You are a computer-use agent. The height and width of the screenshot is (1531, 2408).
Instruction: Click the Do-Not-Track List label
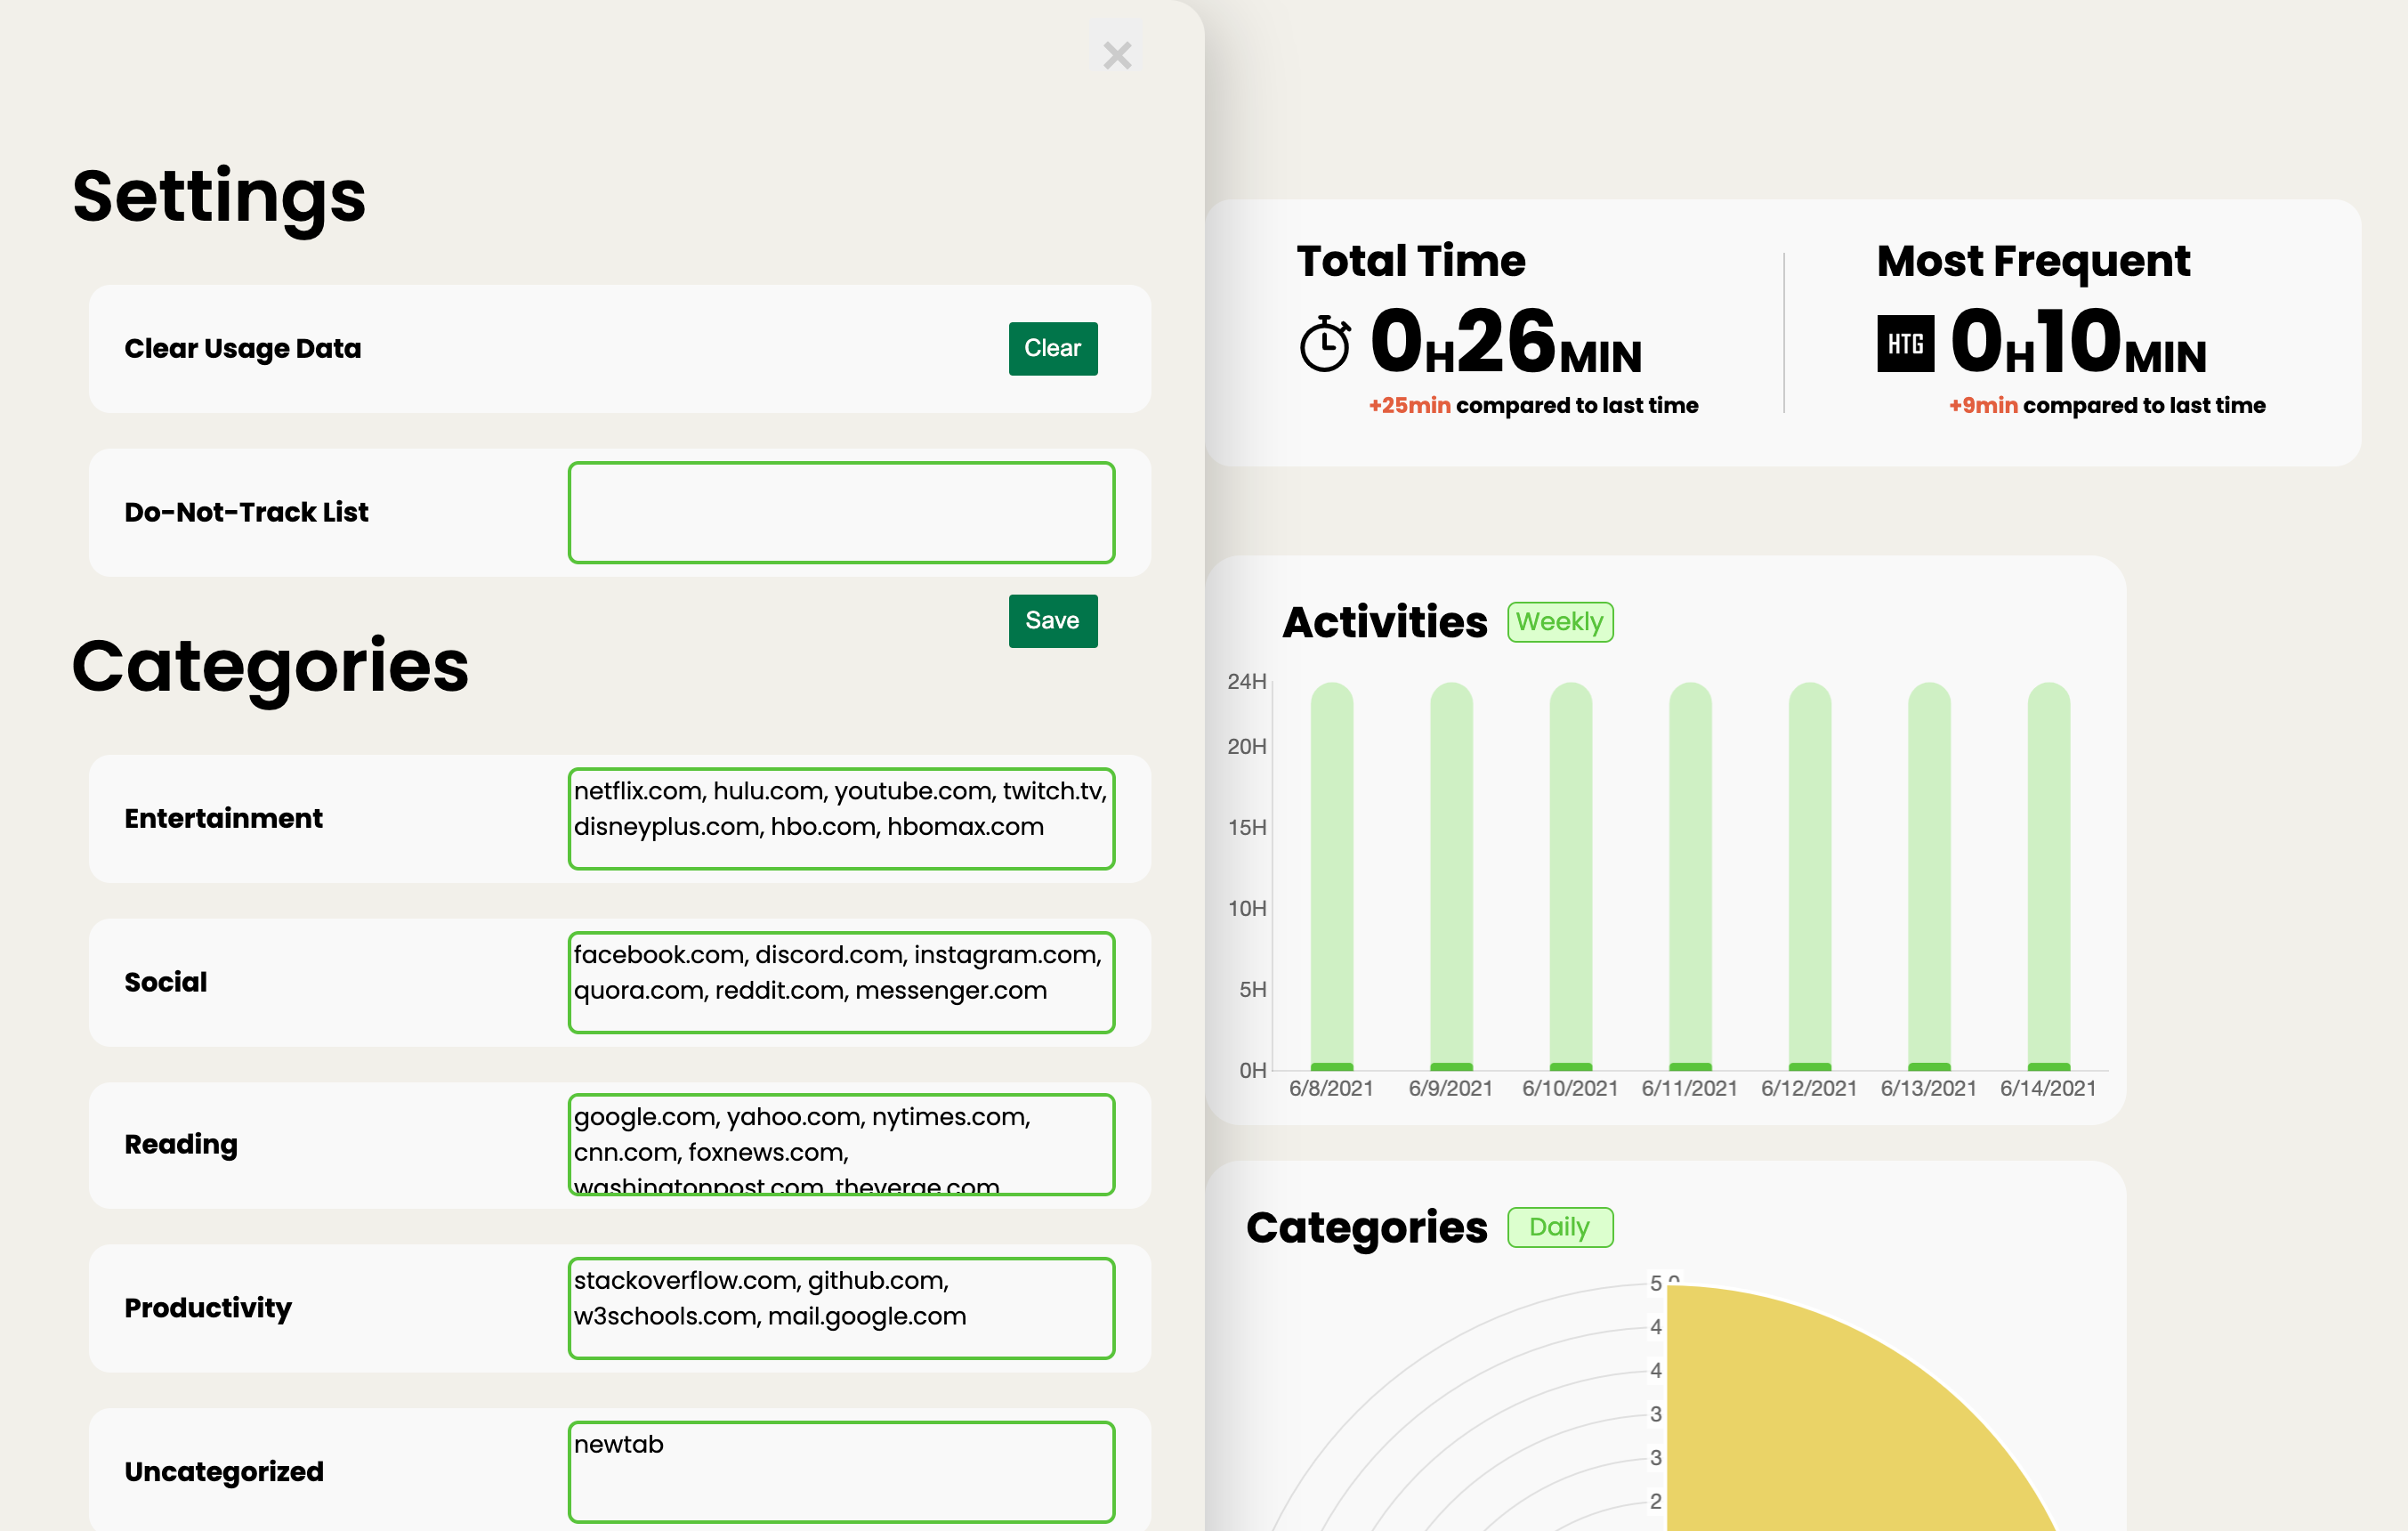[x=246, y=512]
